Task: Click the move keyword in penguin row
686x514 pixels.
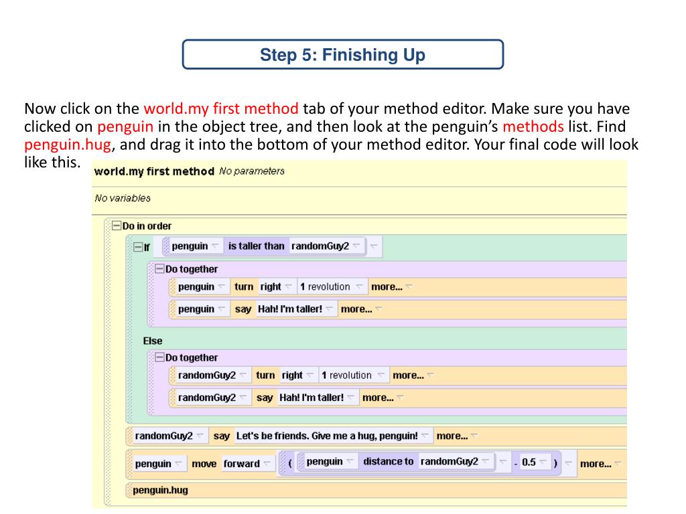Action: pos(204,464)
